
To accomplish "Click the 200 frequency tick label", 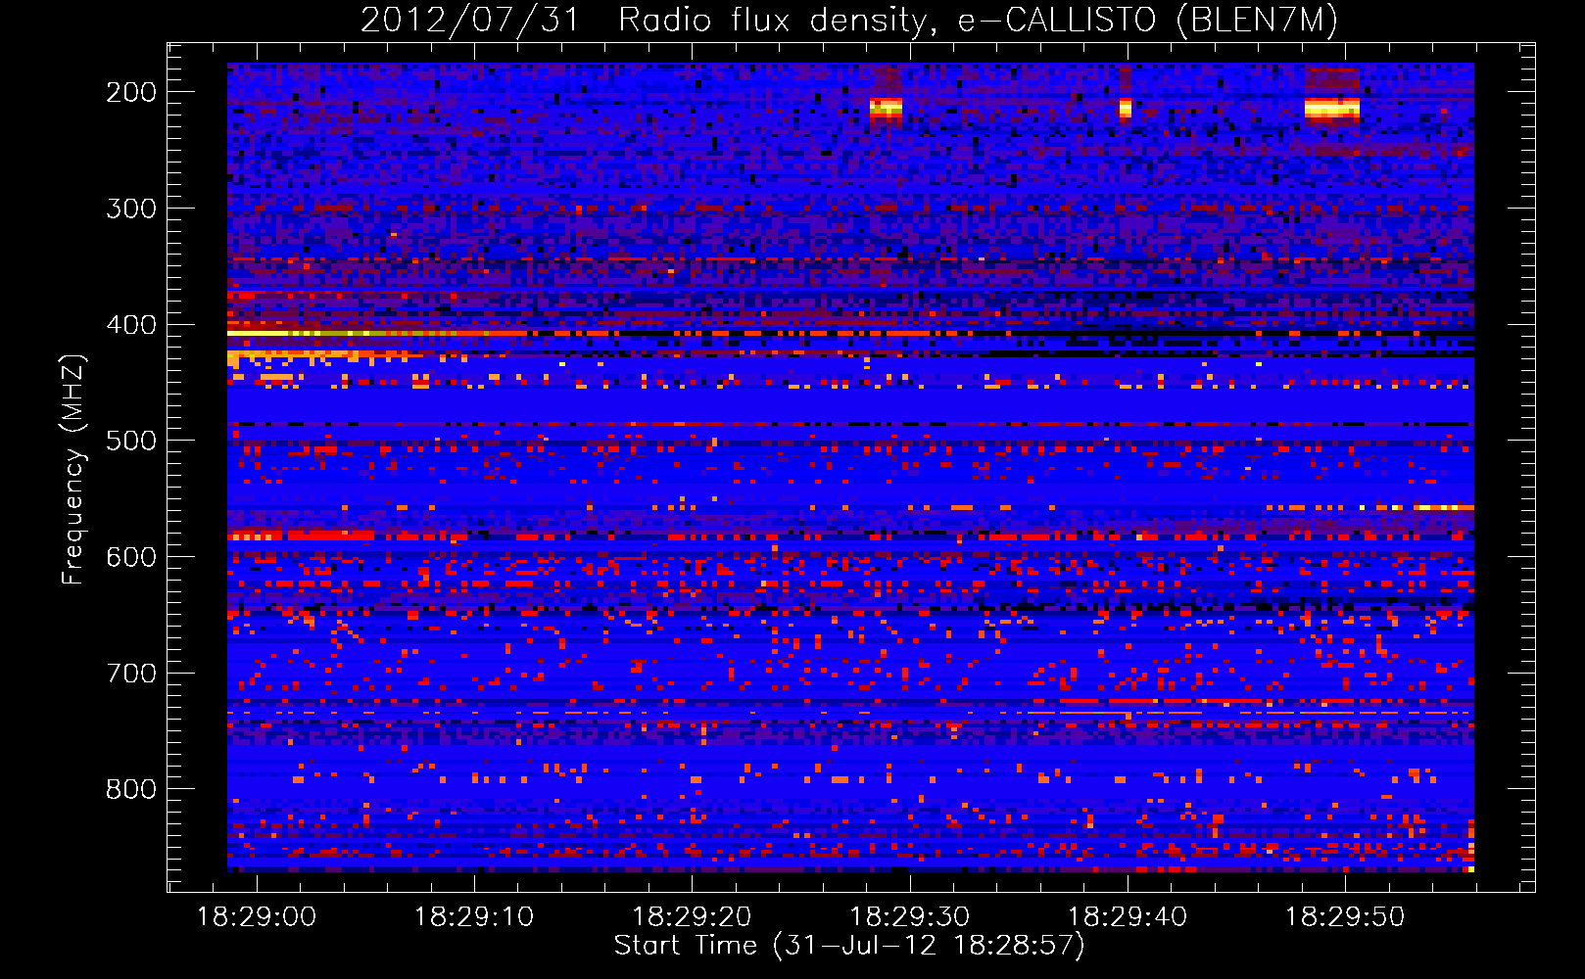I will [x=131, y=92].
